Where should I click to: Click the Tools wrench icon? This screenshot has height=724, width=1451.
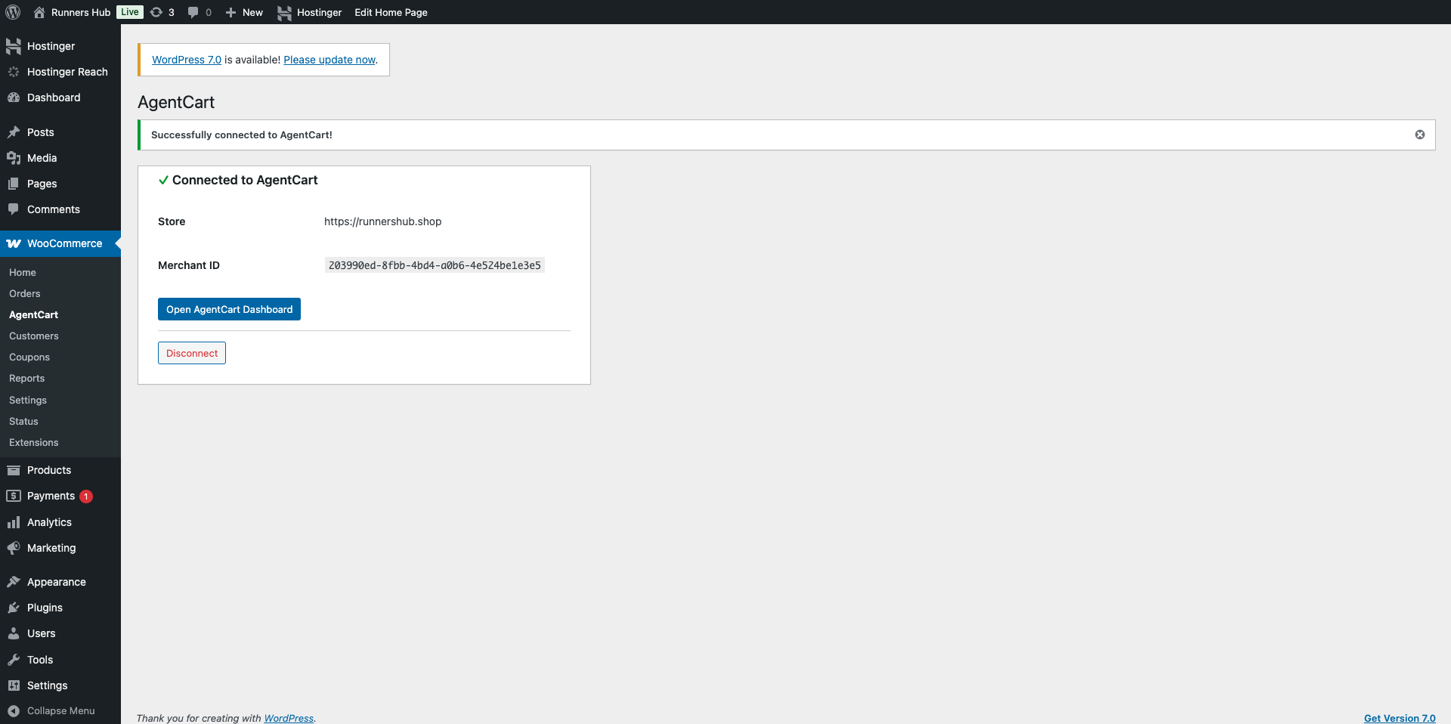[x=14, y=660]
